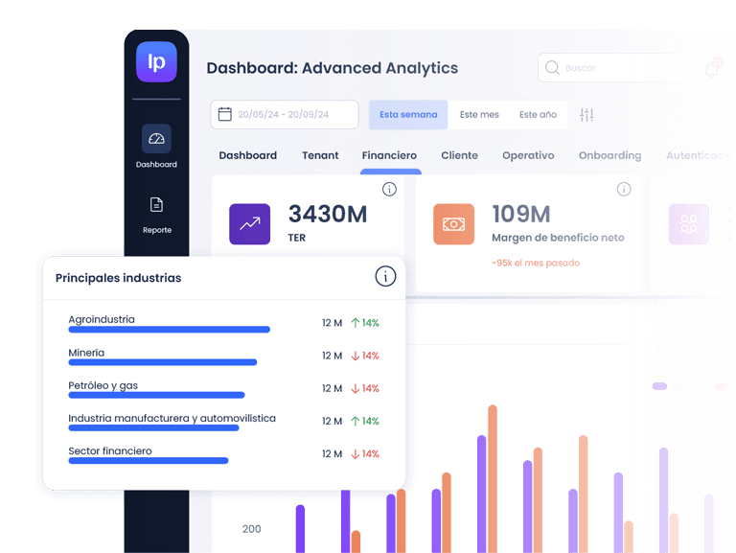
Task: Open the filter sliders settings icon
Action: 586,114
